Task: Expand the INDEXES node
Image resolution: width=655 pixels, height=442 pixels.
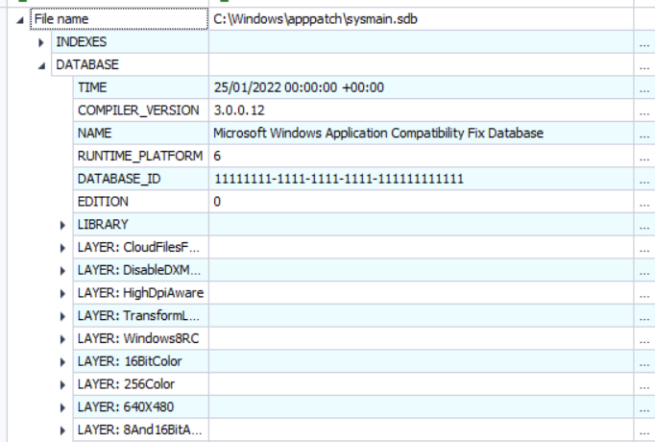Action: point(41,42)
